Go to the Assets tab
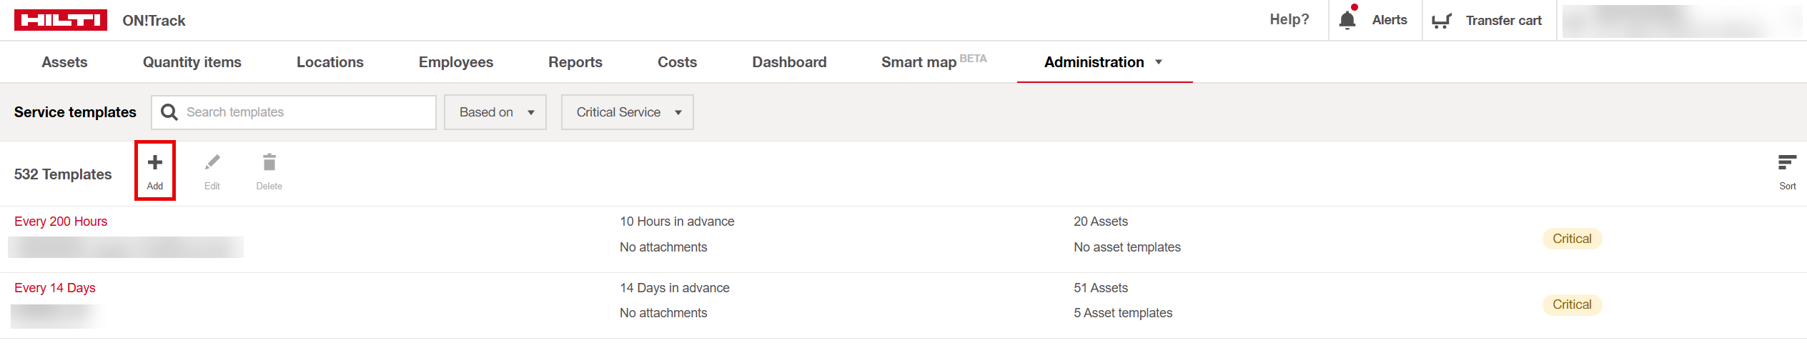 [64, 62]
